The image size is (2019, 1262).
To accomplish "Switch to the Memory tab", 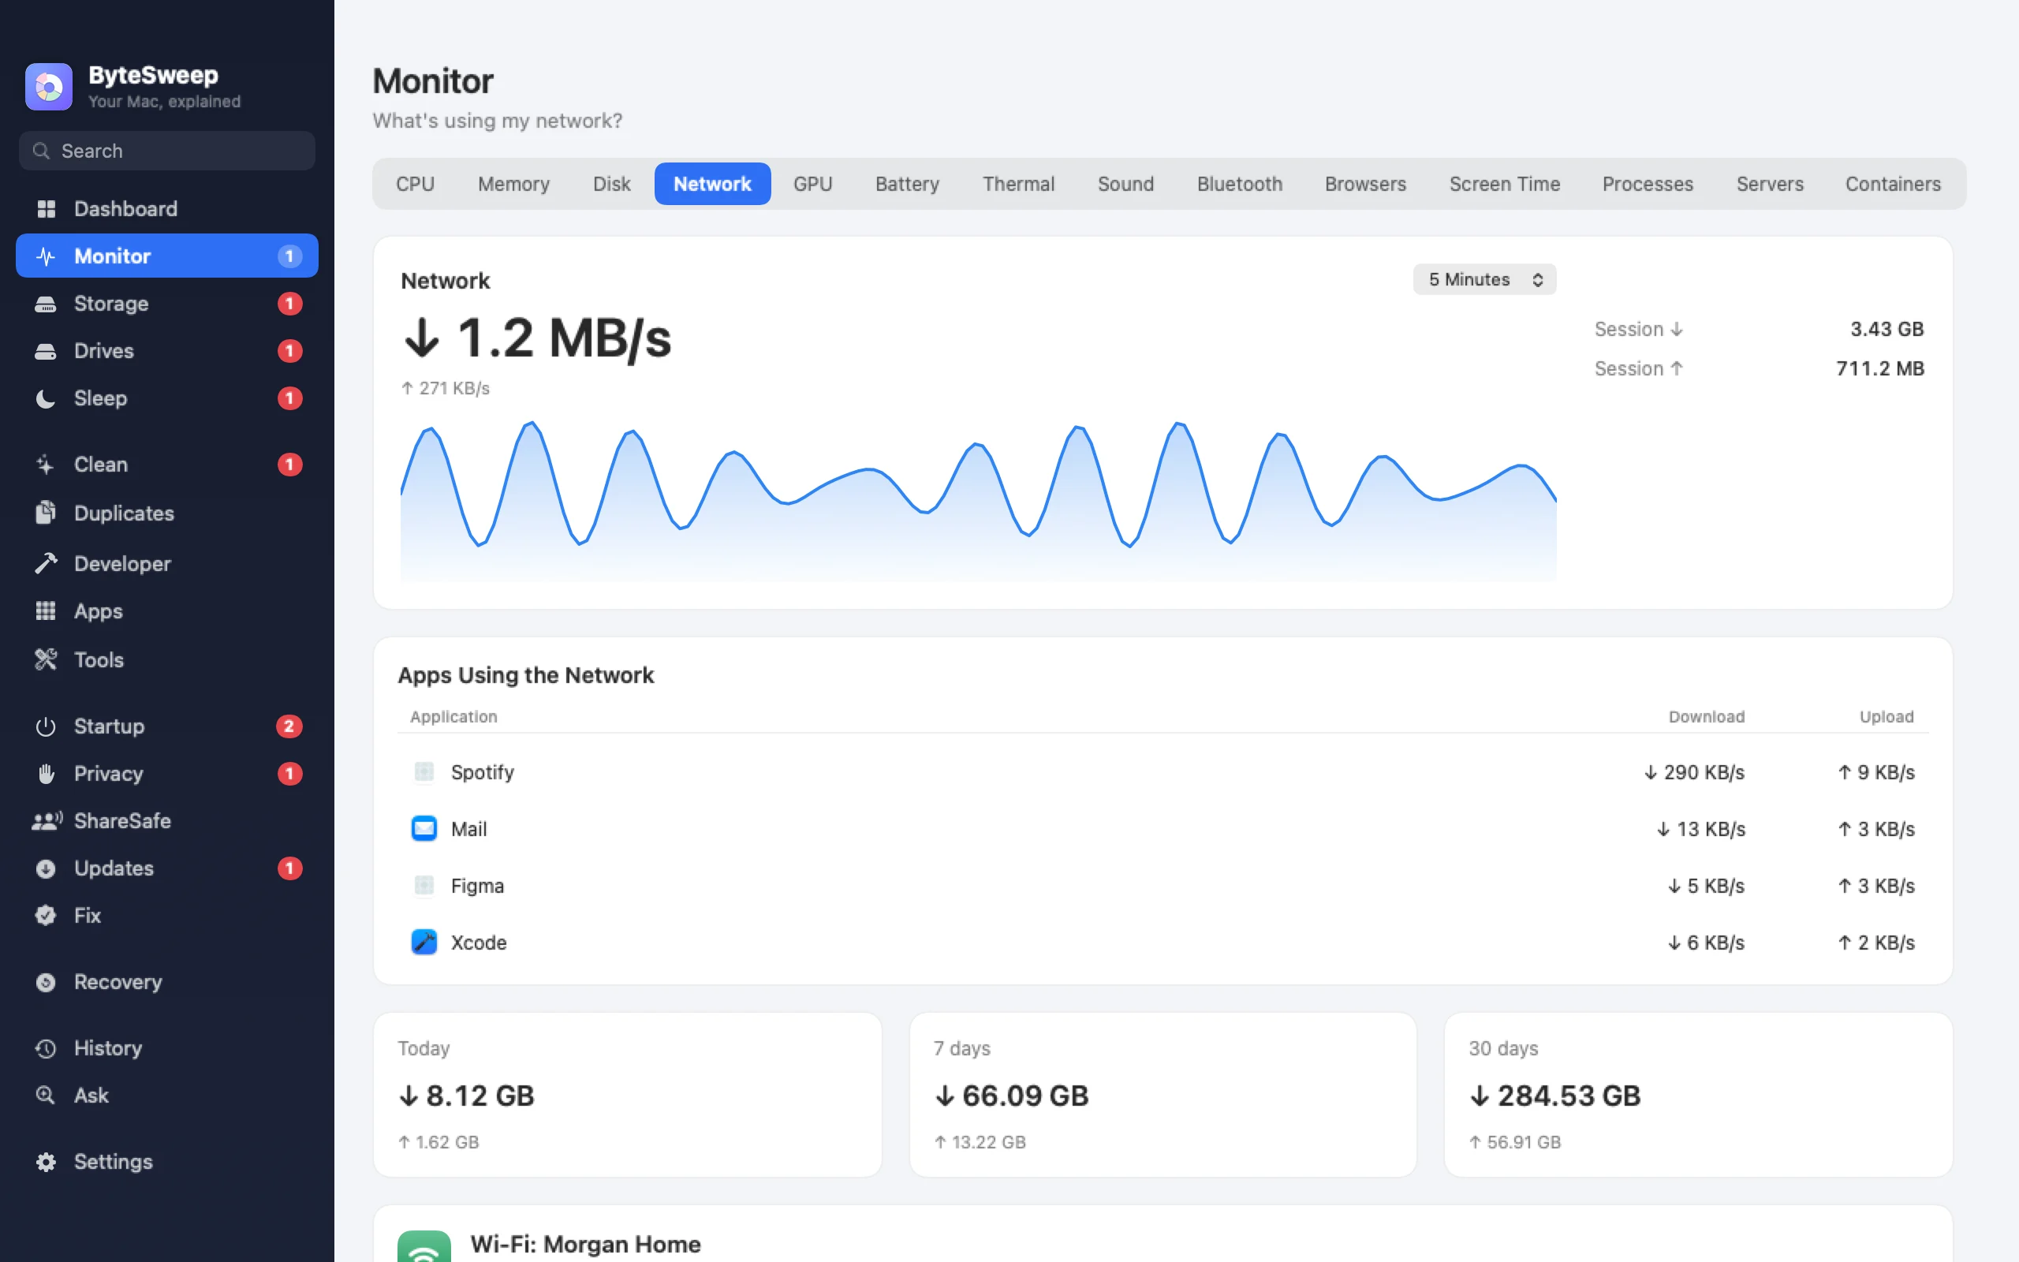I will (x=513, y=184).
